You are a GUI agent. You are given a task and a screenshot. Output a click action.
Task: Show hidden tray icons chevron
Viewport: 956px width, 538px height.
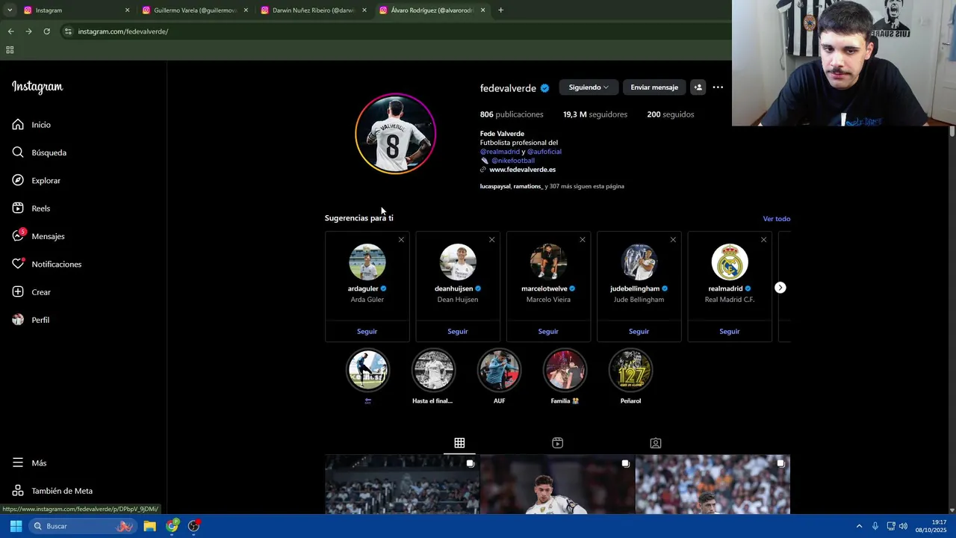[859, 526]
